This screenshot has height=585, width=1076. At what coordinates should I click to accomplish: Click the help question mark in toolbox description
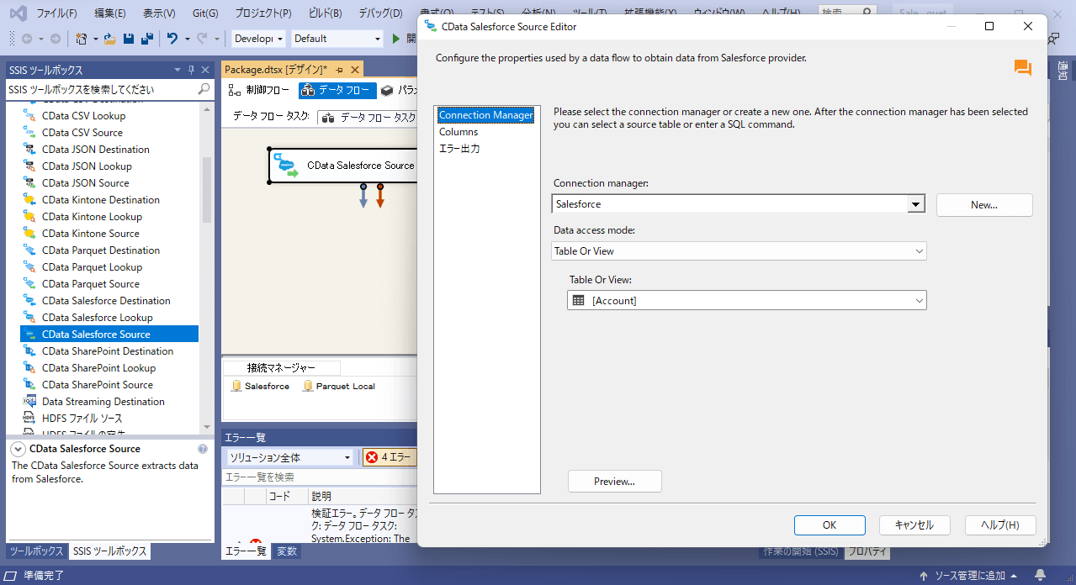point(203,449)
